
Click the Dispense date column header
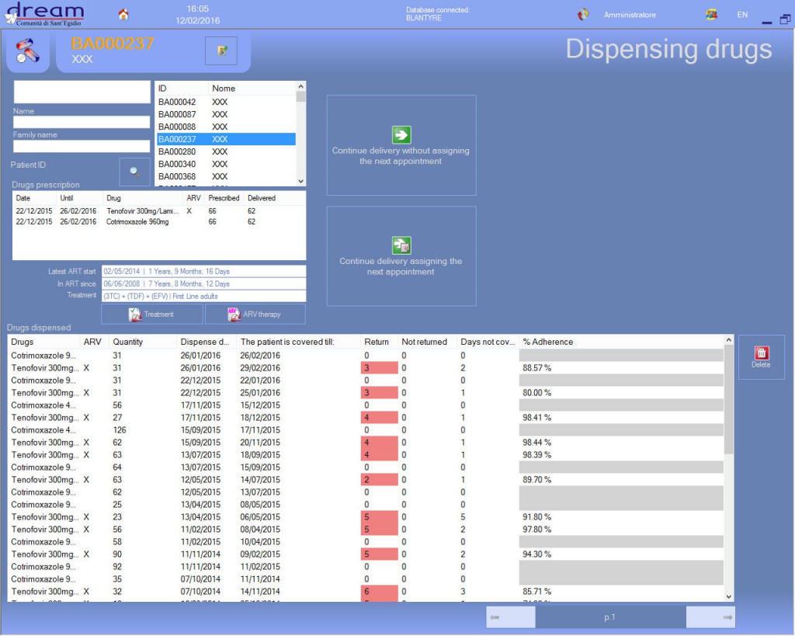pyautogui.click(x=205, y=342)
